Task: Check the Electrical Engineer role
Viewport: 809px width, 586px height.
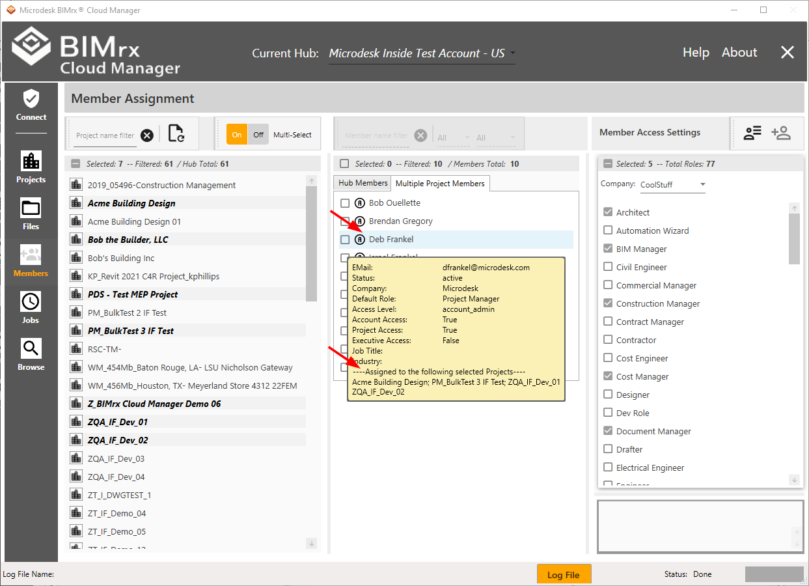Action: [608, 467]
